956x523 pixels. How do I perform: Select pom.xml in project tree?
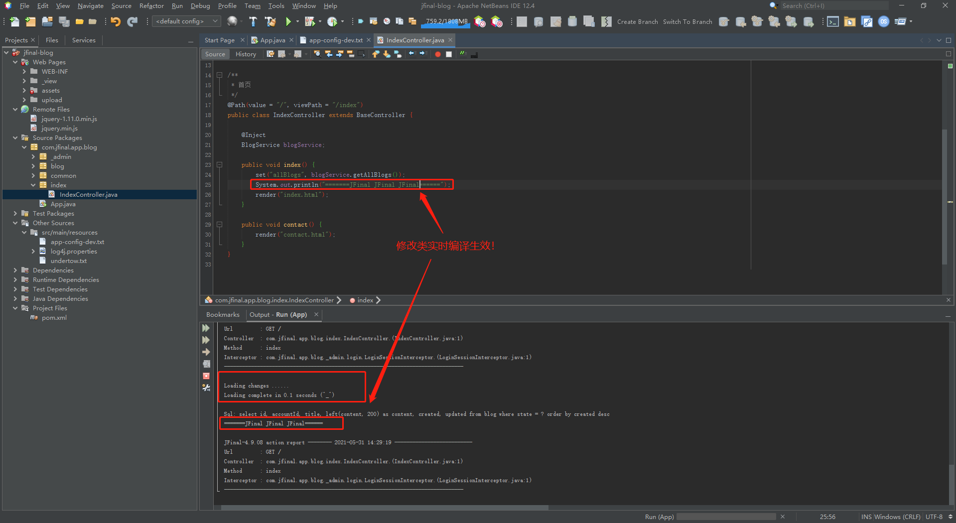coord(54,317)
